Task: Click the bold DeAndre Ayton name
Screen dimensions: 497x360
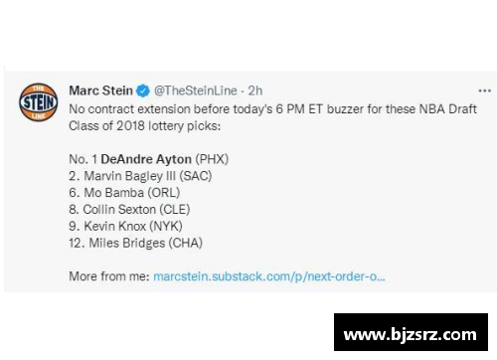Action: pyautogui.click(x=146, y=159)
